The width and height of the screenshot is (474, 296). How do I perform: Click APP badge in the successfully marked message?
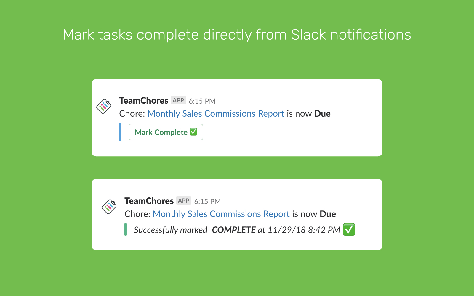[x=184, y=201]
